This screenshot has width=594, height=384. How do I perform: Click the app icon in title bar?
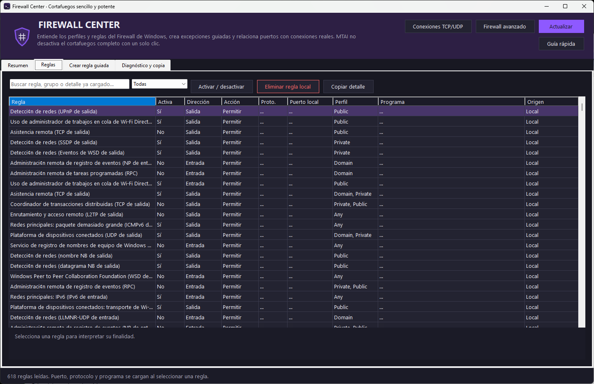pyautogui.click(x=7, y=6)
